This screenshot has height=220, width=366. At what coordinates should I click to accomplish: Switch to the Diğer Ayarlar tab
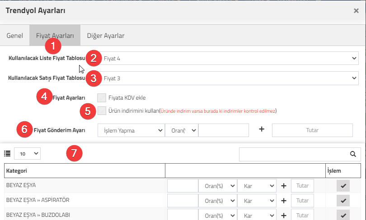tap(105, 36)
